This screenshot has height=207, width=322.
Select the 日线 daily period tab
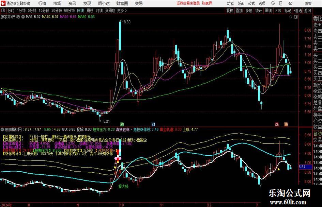pyautogui.click(x=80, y=11)
